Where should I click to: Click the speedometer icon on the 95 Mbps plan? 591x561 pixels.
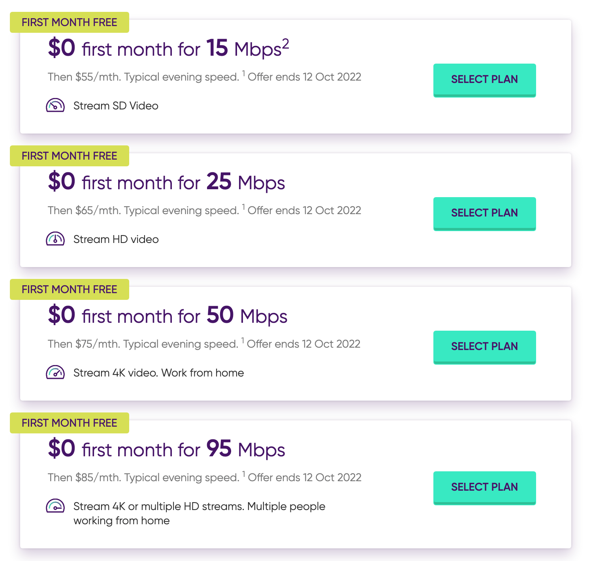tap(55, 506)
